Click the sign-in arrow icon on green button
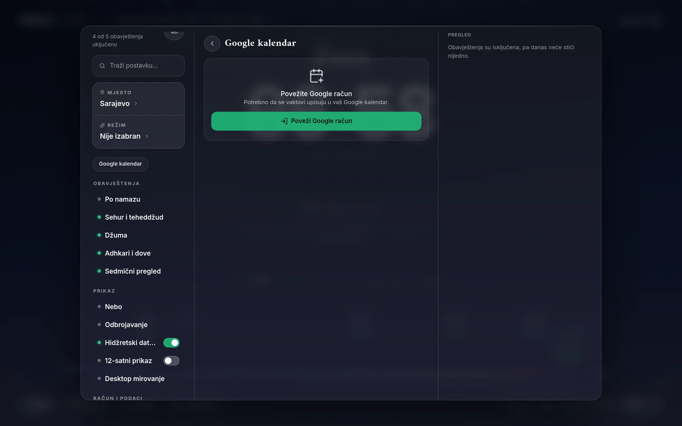 284,121
